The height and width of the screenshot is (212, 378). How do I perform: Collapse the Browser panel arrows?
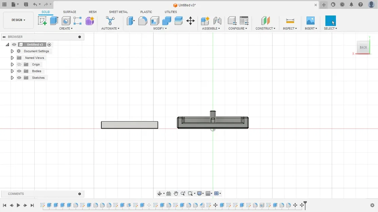(x=4, y=37)
